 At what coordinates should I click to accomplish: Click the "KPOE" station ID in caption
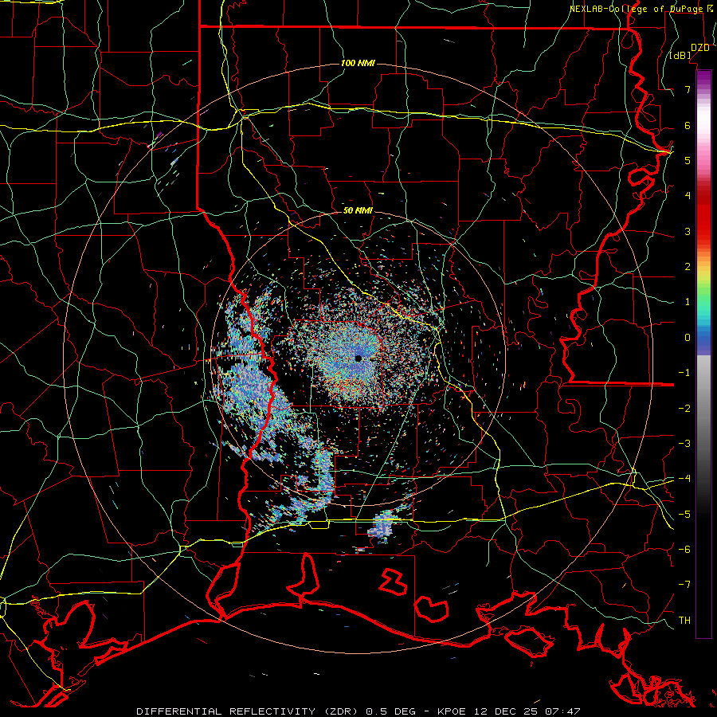(452, 711)
